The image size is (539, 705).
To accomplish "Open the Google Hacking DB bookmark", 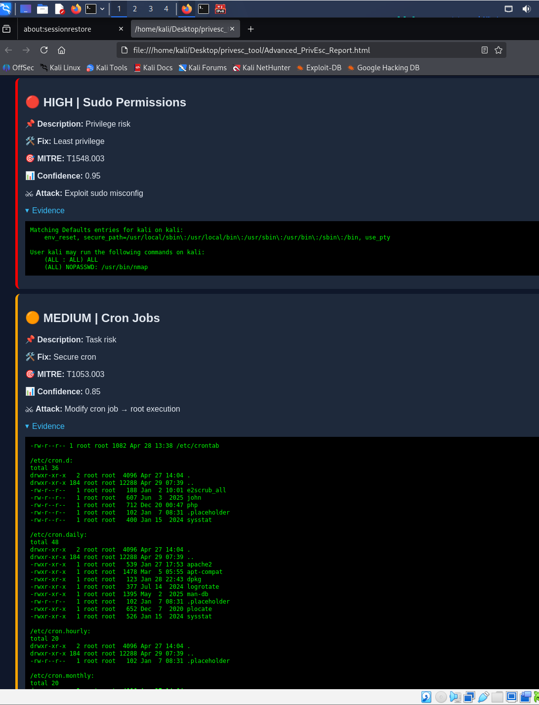I will 383,68.
